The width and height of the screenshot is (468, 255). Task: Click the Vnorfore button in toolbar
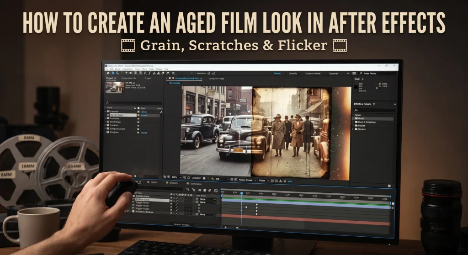point(201,73)
